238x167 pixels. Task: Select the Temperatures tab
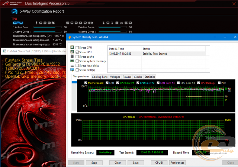click(x=81, y=76)
